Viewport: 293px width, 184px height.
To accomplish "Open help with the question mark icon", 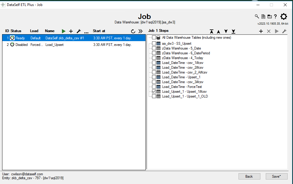I will pos(276,17).
